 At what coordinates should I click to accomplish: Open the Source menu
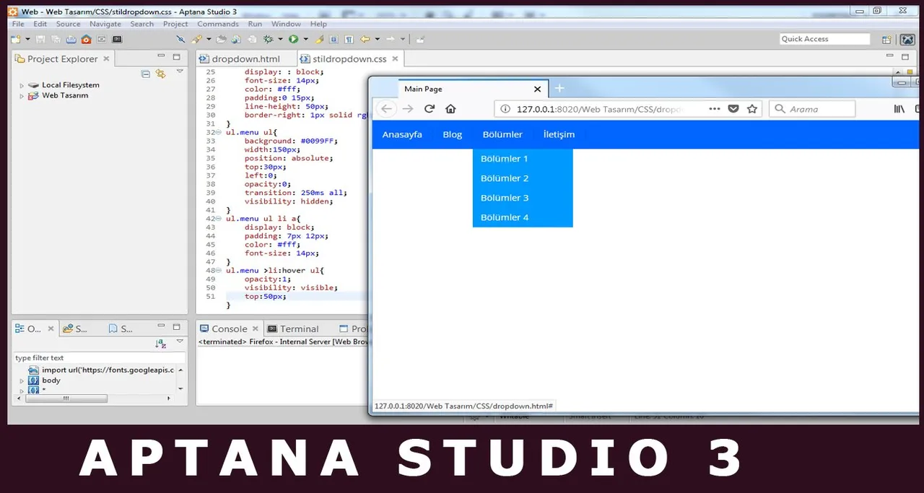click(x=68, y=24)
